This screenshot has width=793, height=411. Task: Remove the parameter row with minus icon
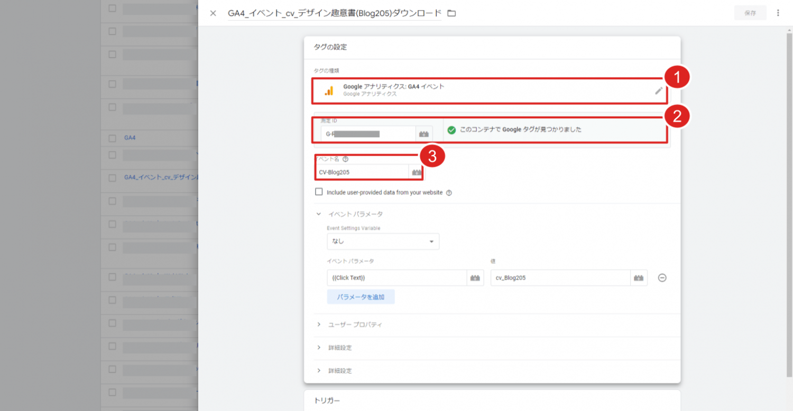coord(662,278)
